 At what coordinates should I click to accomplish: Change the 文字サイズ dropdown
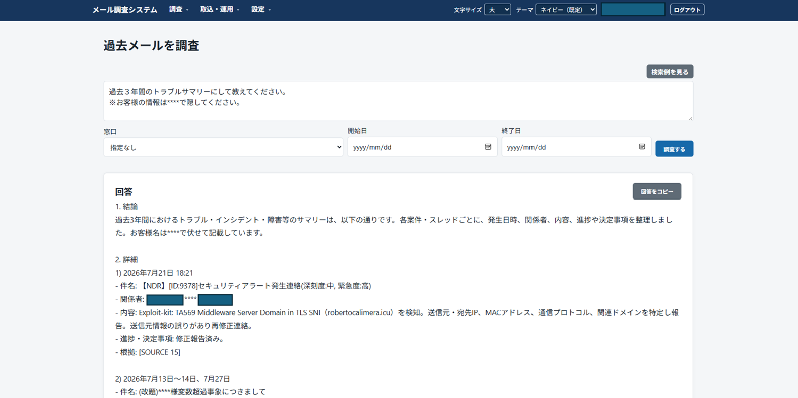click(x=497, y=10)
